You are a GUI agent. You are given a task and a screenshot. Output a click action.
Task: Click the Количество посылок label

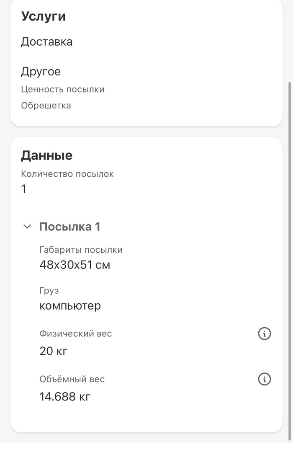click(x=67, y=174)
